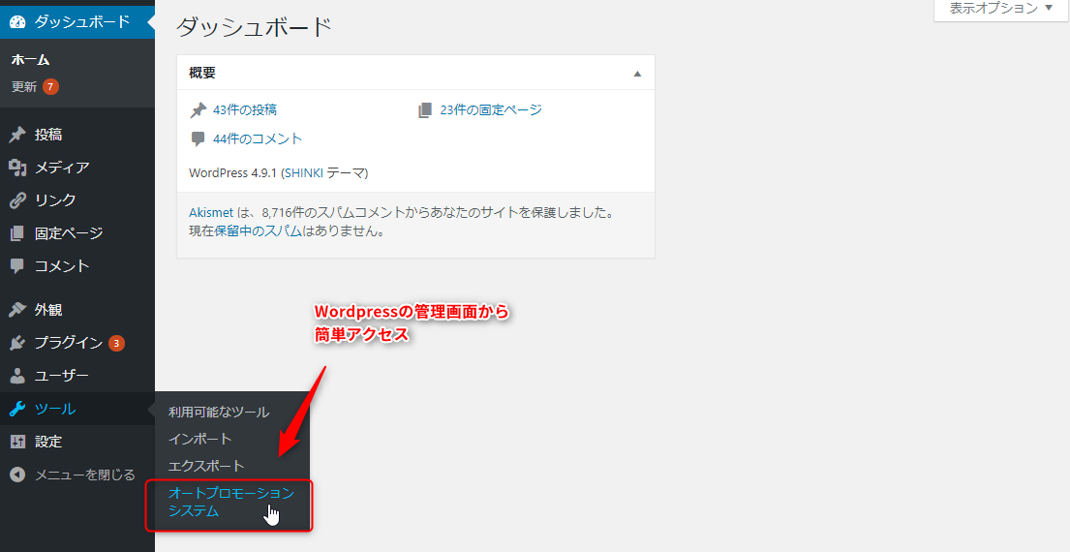The height and width of the screenshot is (552, 1070).
Task: Click the plugins update badge 3
Action: click(116, 343)
